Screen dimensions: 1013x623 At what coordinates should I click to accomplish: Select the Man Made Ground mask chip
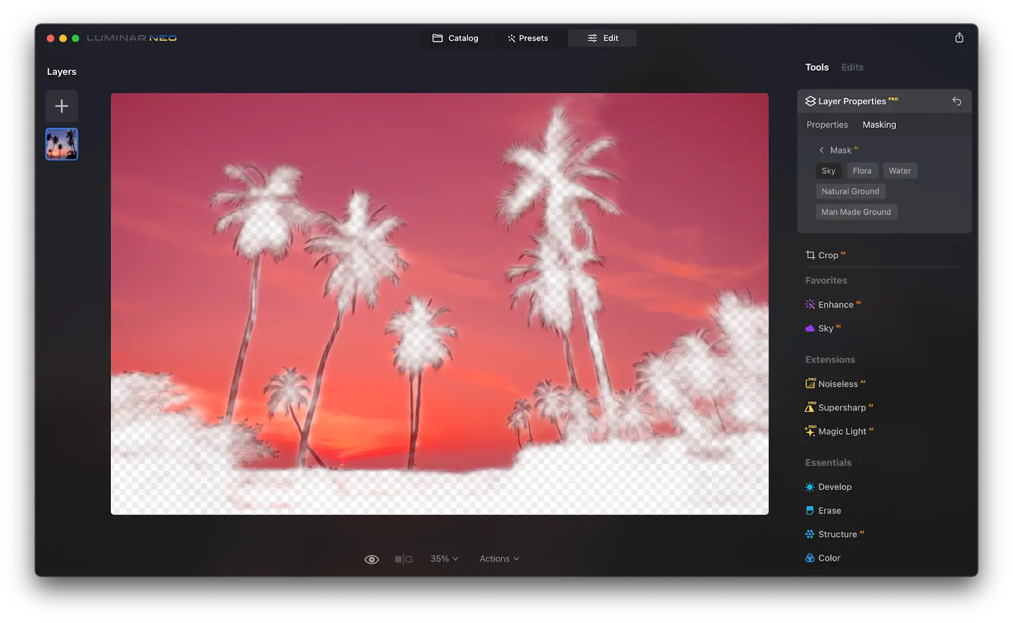pos(856,212)
